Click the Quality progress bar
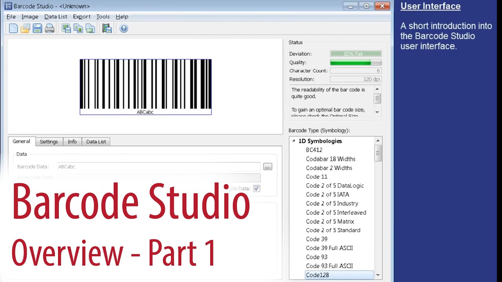Image resolution: width=502 pixels, height=282 pixels. (356, 62)
